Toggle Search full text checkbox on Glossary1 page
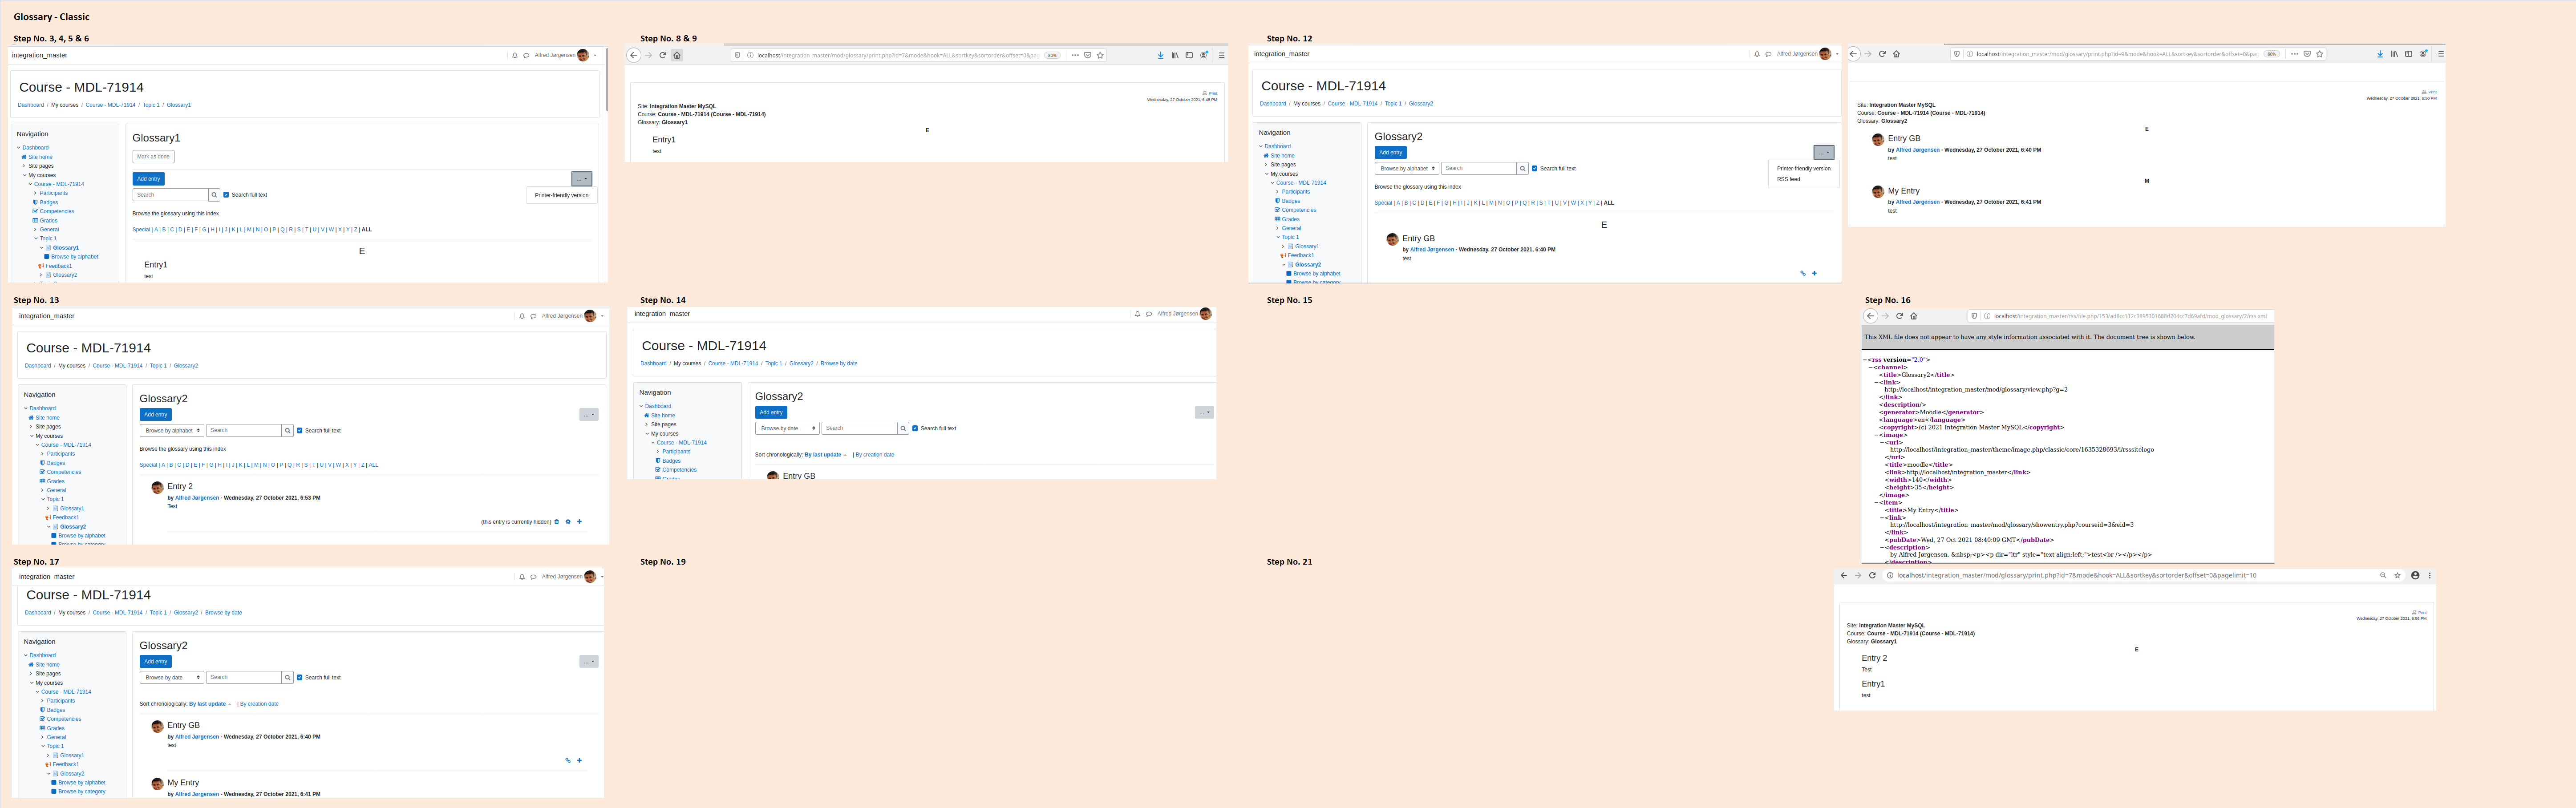 (x=226, y=195)
